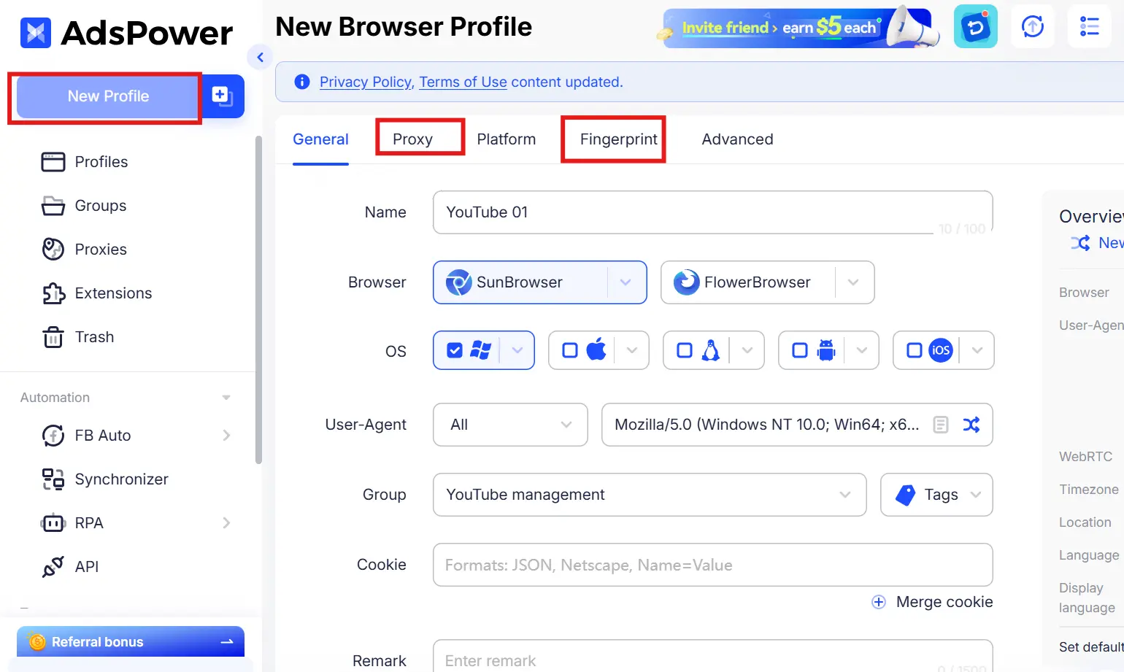This screenshot has width=1124, height=672.
Task: Open the Terms of Use link
Action: (463, 82)
